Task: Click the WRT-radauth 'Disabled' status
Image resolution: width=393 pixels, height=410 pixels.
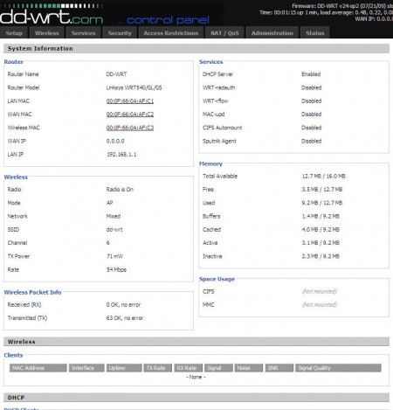Action: coord(312,87)
